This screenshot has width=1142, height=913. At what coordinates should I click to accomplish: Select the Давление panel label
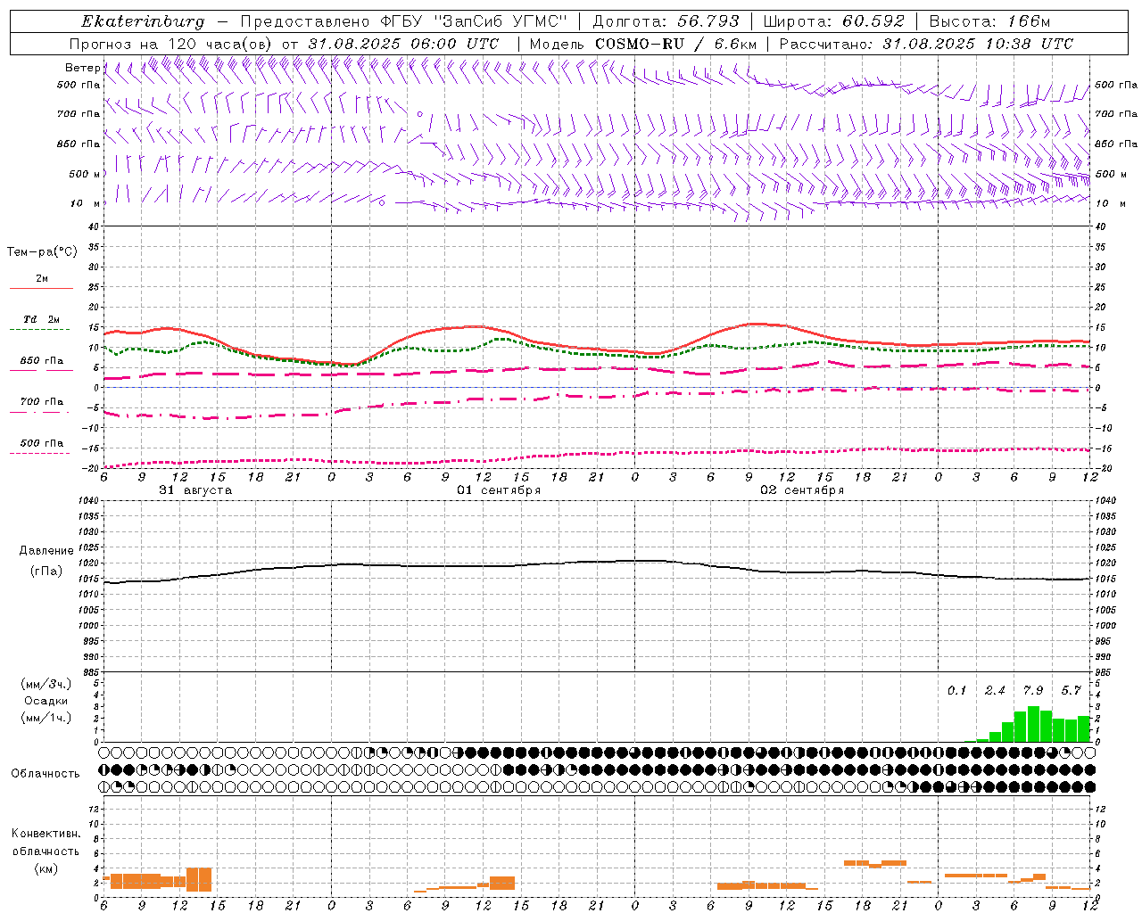47,551
